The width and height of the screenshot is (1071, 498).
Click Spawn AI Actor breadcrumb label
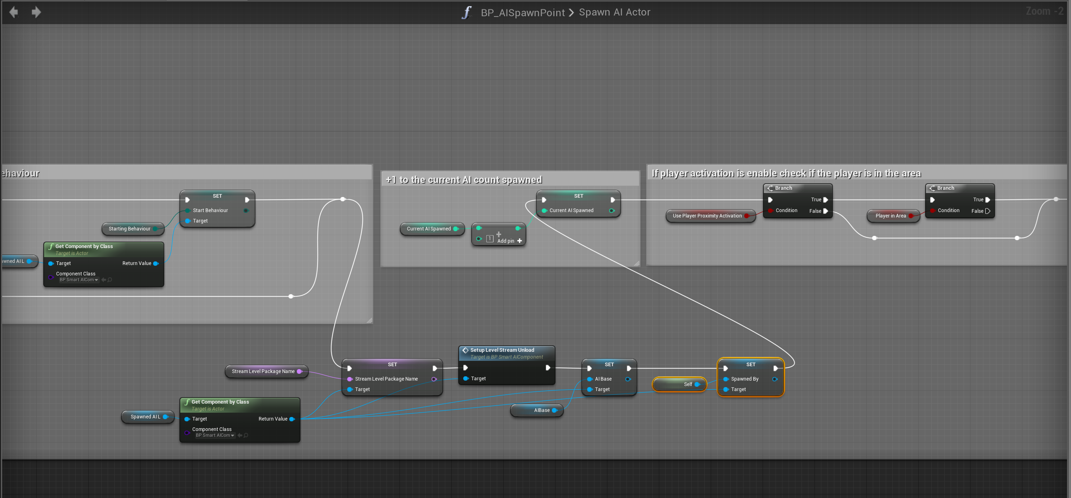614,13
